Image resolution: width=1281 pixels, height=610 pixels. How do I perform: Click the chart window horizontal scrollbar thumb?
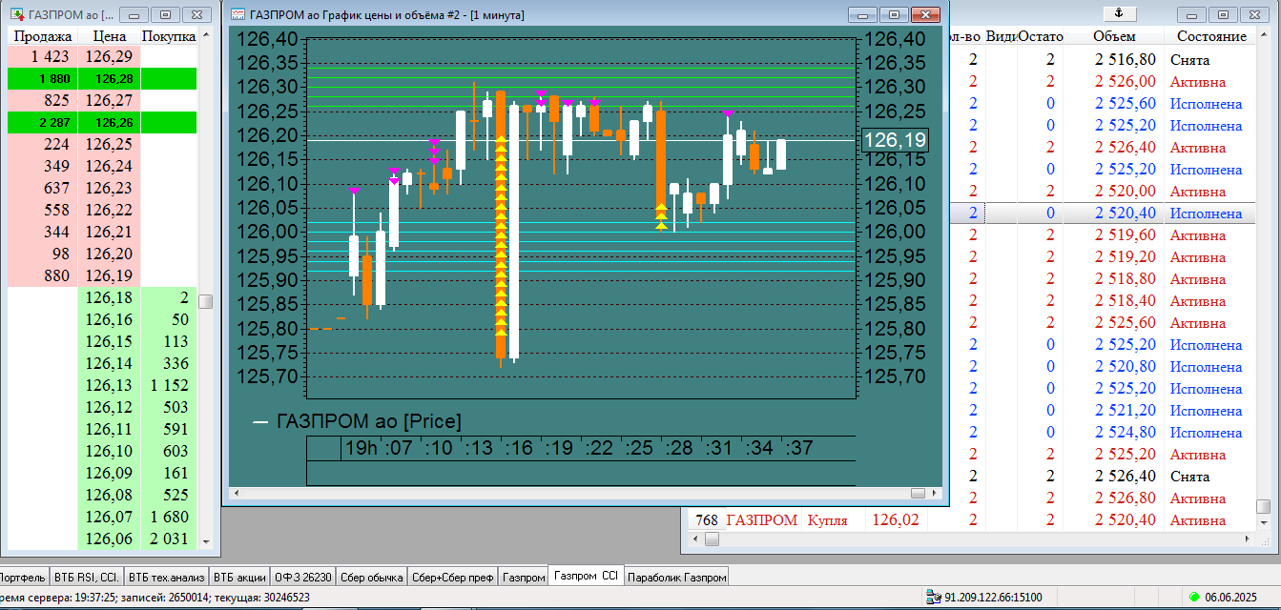point(919,493)
